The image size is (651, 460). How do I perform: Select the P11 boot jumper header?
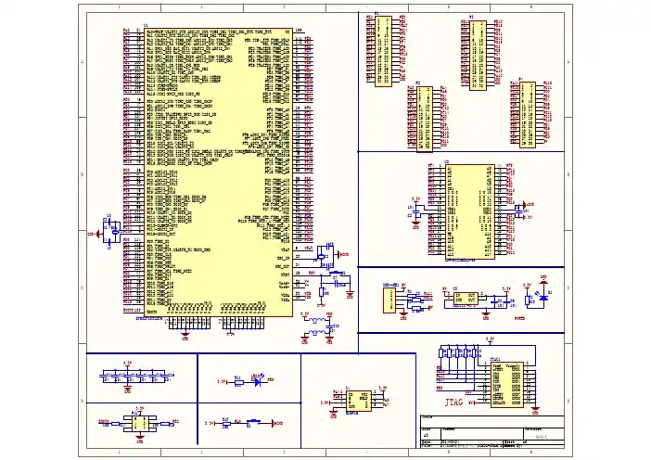tap(140, 424)
